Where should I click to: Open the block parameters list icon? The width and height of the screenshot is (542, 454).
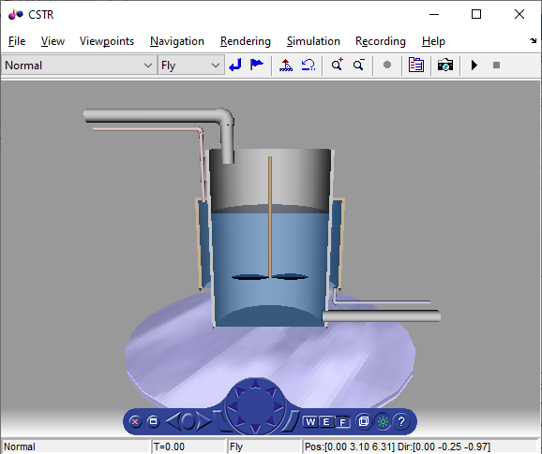click(x=416, y=65)
